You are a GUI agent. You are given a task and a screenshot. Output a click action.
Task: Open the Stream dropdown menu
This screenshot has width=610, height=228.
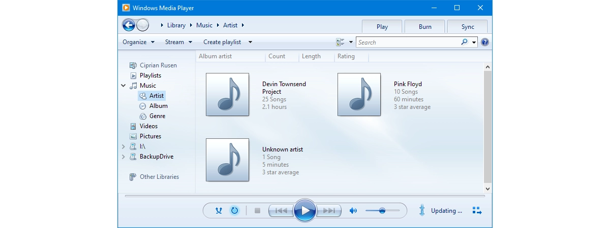[x=179, y=42]
